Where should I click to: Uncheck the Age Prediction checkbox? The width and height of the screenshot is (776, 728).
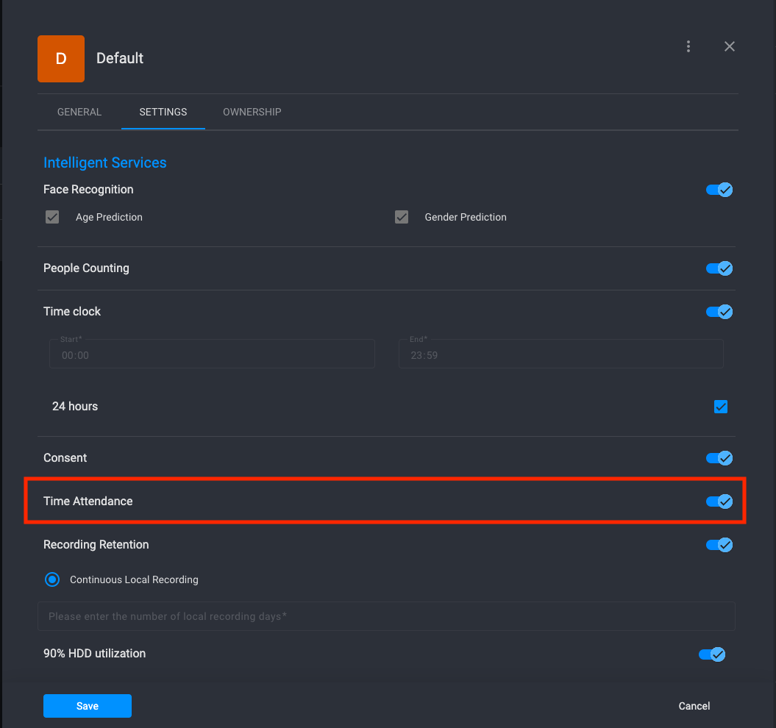pyautogui.click(x=52, y=217)
